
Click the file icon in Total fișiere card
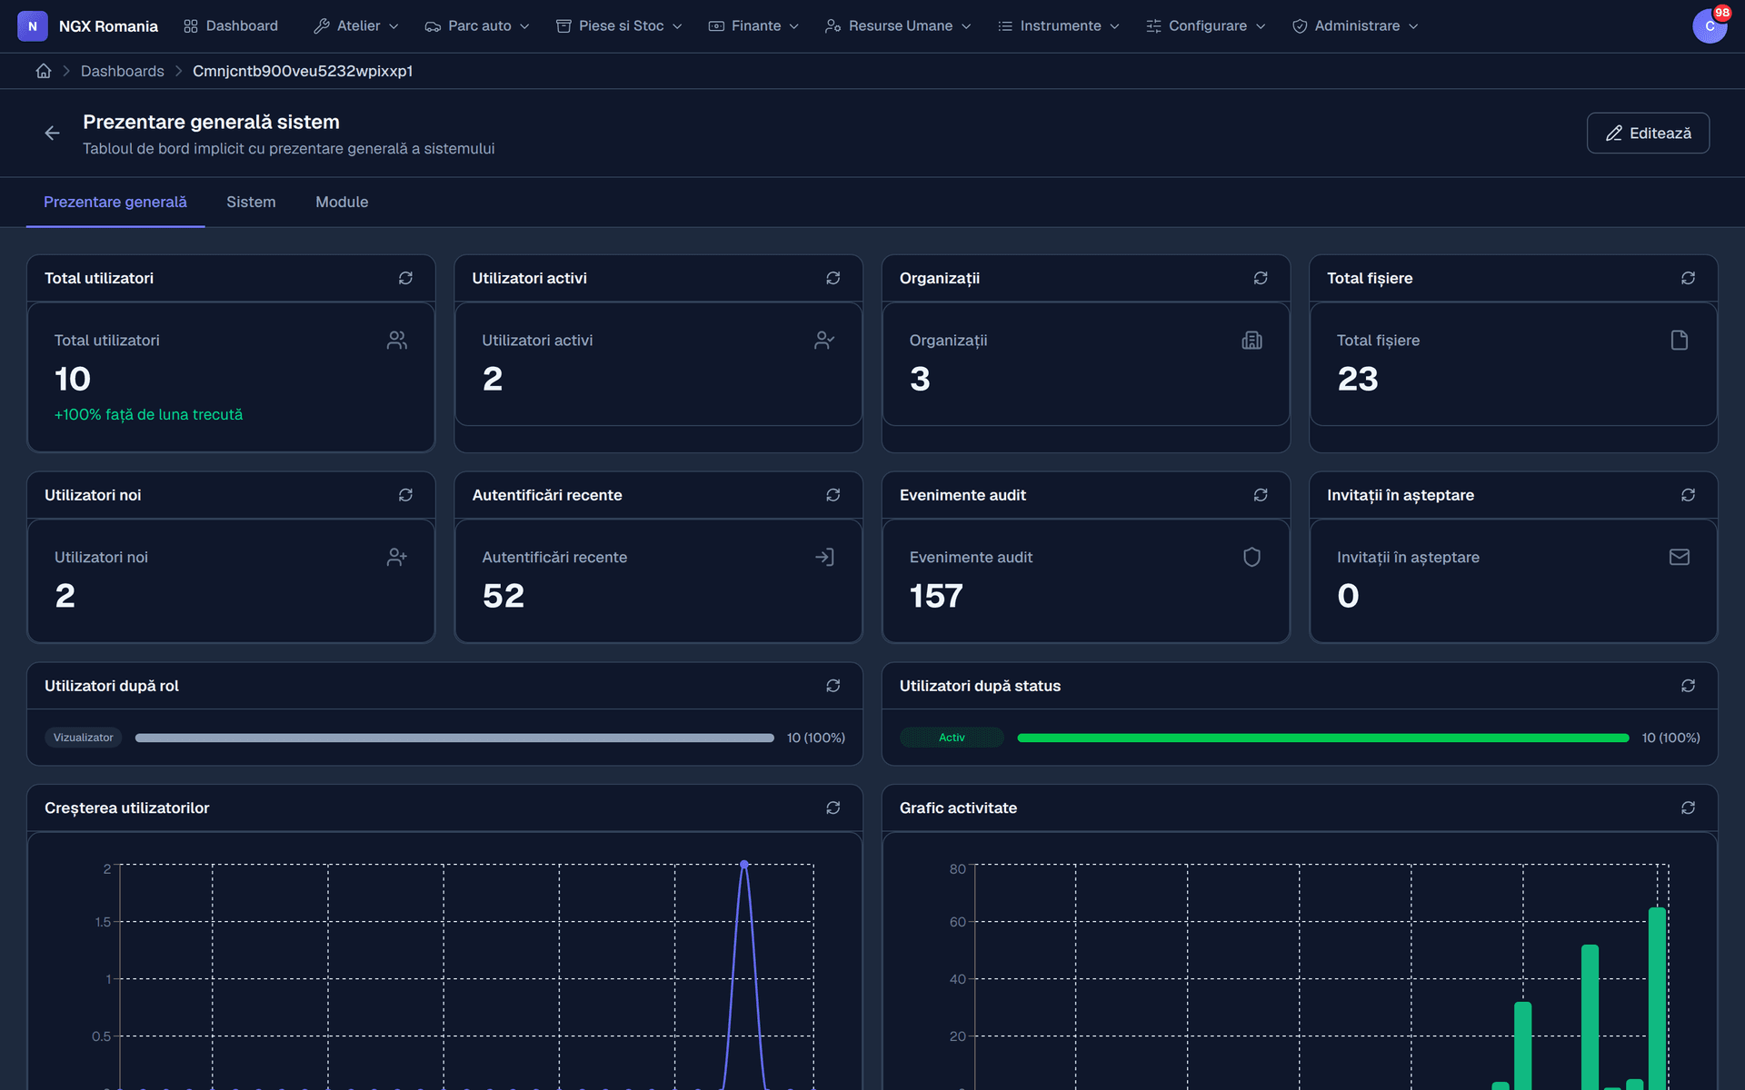[x=1680, y=341]
